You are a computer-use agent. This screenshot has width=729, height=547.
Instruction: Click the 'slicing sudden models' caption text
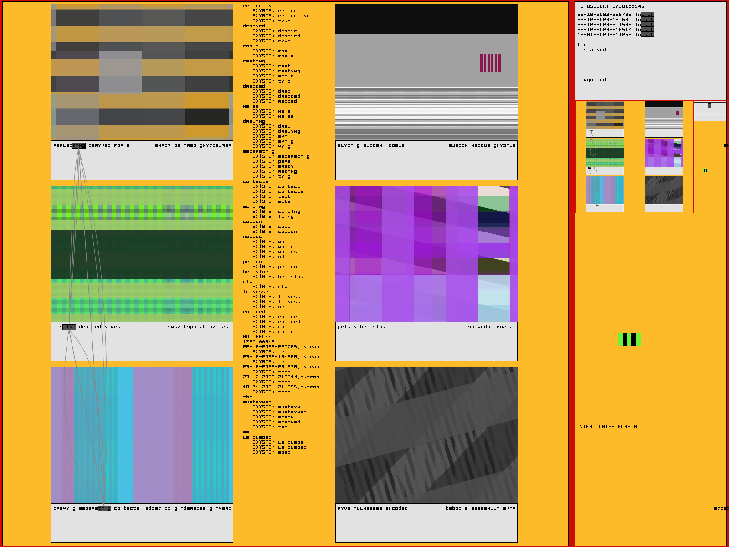pos(371,146)
